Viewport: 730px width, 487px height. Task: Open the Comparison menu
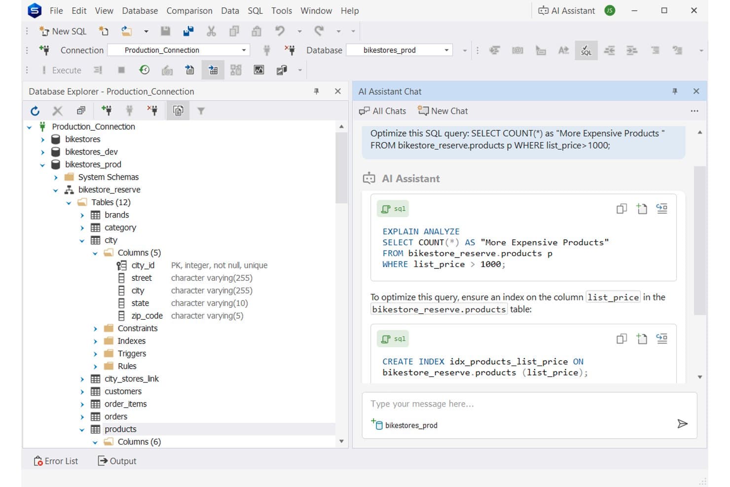pos(189,10)
